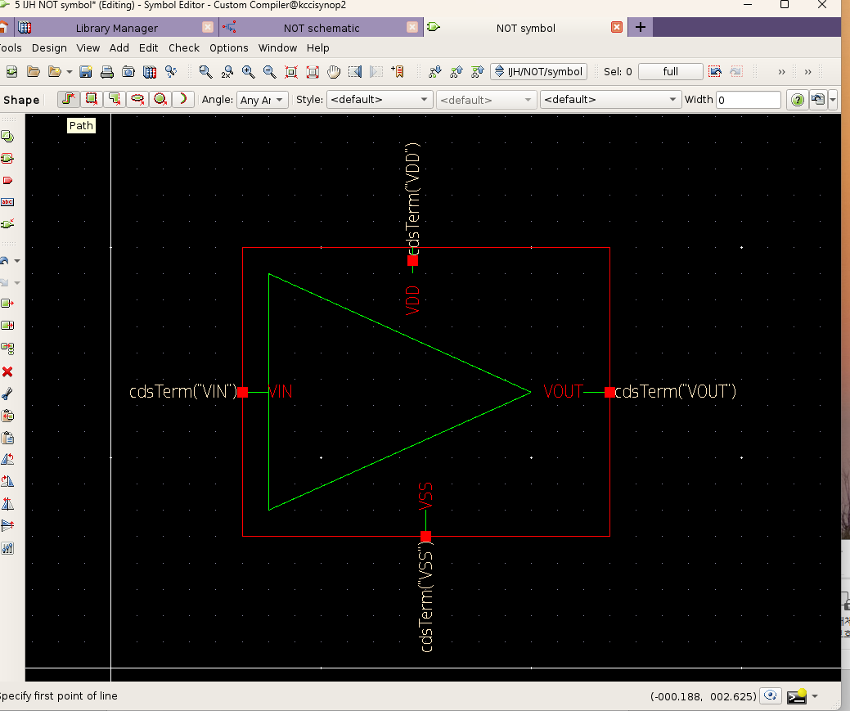This screenshot has height=711, width=850.
Task: Click the abc text label tool
Action: 7,202
